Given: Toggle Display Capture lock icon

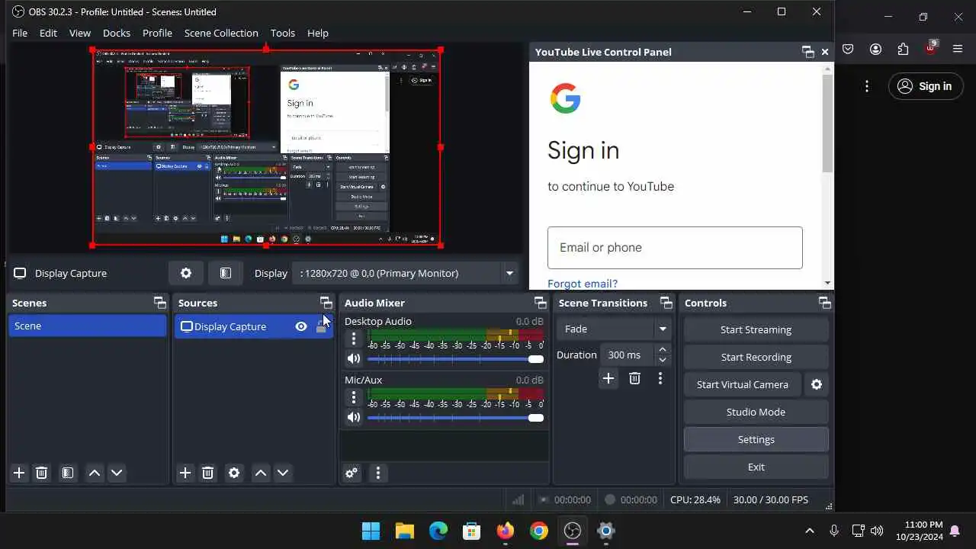Looking at the screenshot, I should pos(321,326).
